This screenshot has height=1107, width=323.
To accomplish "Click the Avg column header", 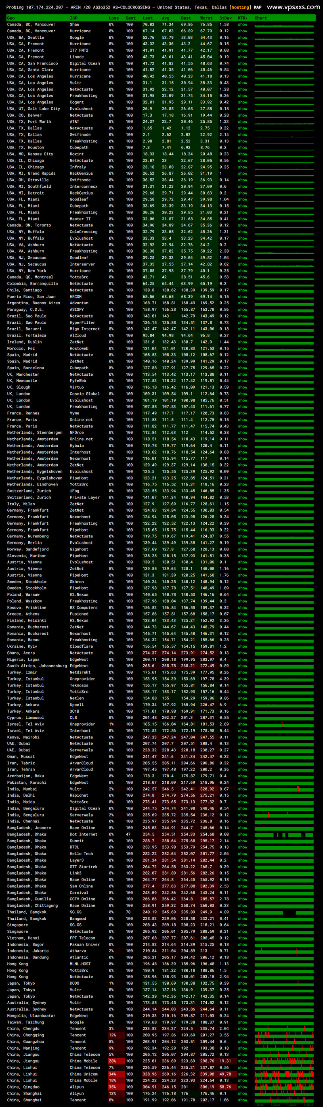I will coord(166,18).
